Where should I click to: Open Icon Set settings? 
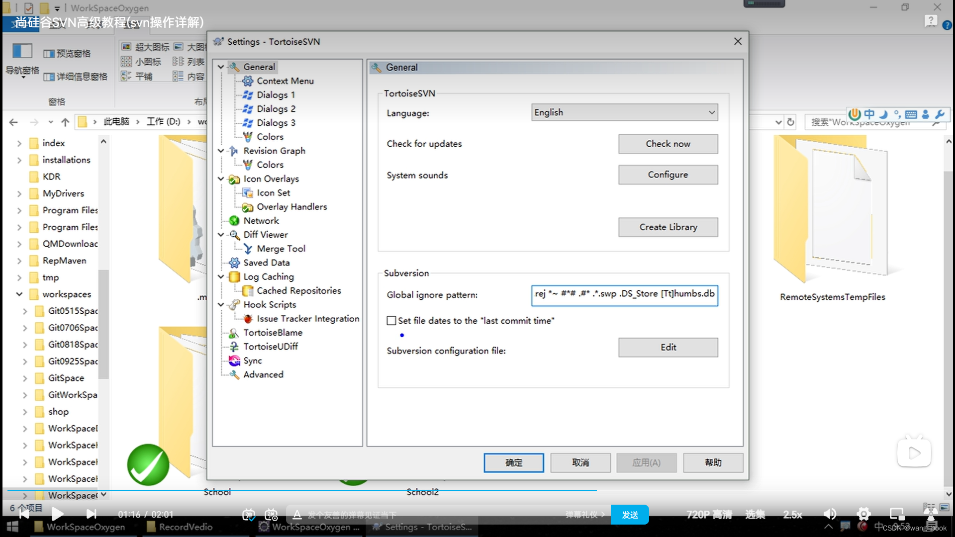273,192
